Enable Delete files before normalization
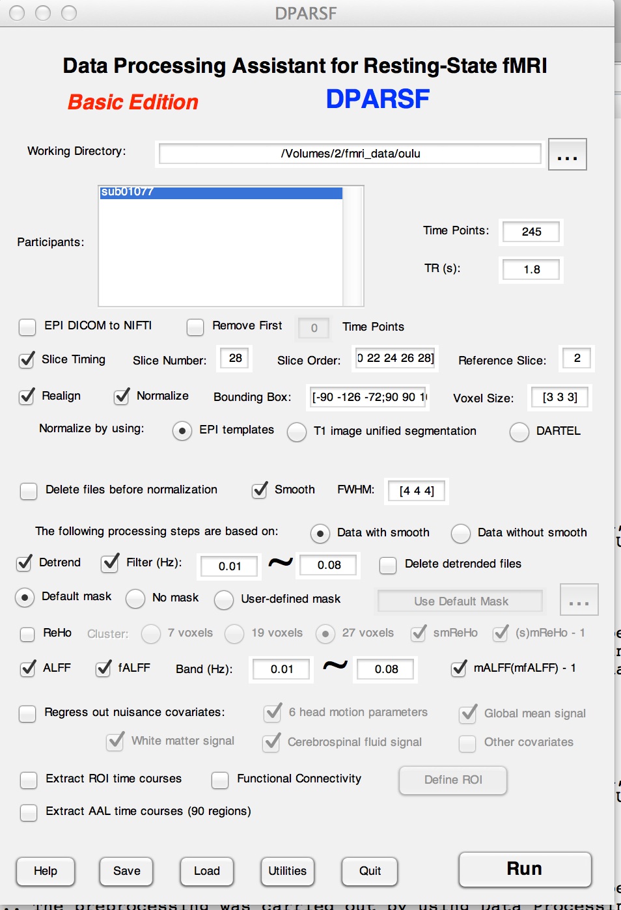Viewport: 621px width, 910px height. [29, 491]
